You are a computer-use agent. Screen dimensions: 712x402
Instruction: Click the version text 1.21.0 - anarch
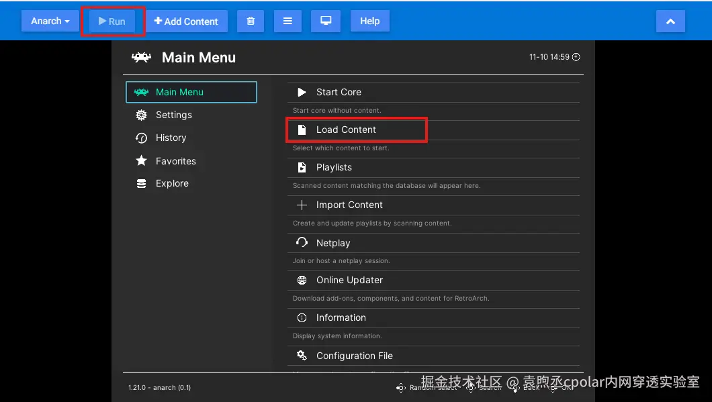[x=159, y=387]
